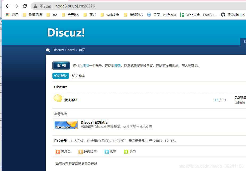Follow the Discuz! Board breadcrumb link

63,50
